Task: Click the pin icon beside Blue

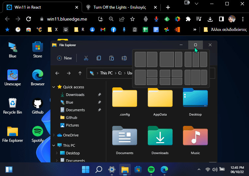Action: tap(100, 102)
